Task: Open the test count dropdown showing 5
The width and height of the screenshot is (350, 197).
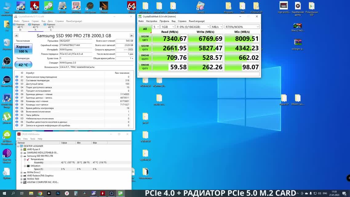Action: pos(156,27)
